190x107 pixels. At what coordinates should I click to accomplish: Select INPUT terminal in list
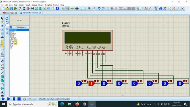19,32
